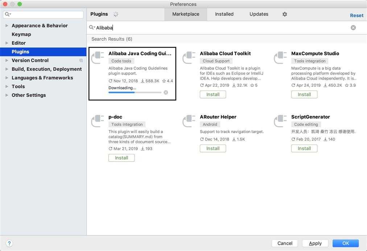
Task: Click the Downloading... status text
Action: point(122,88)
